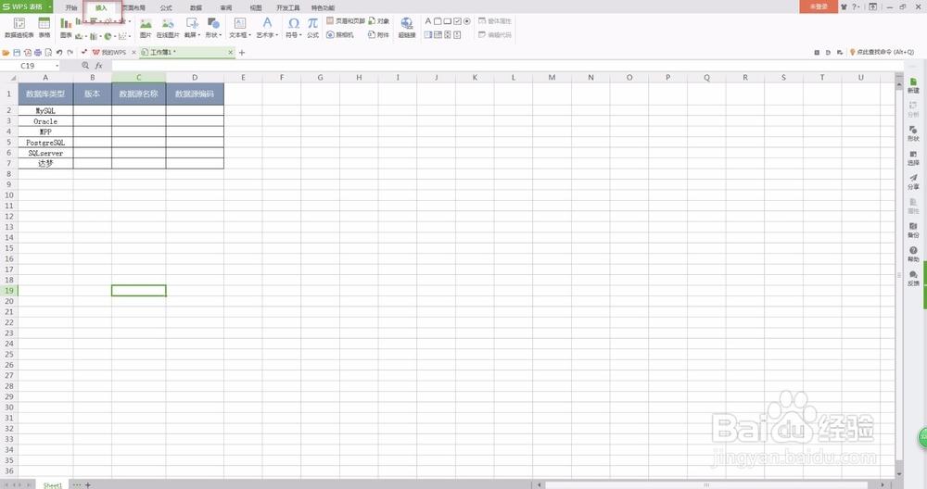
Task: Click the fx insert function icon
Action: pos(99,66)
